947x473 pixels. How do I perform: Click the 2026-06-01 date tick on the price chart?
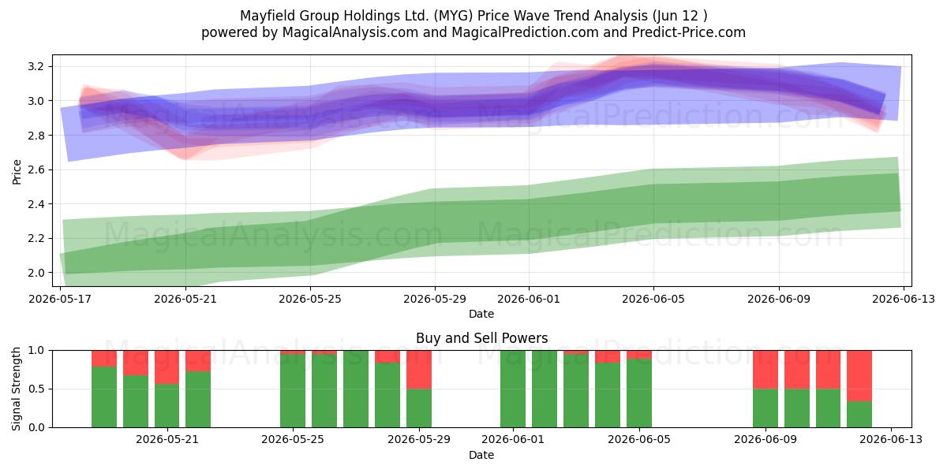tap(528, 299)
